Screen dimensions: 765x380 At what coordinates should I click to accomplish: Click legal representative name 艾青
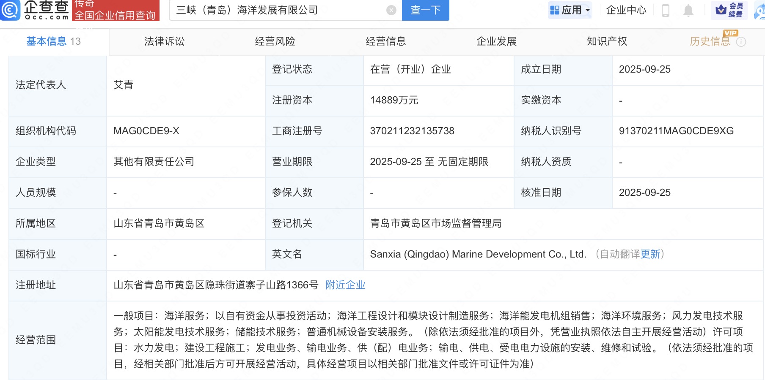point(123,85)
